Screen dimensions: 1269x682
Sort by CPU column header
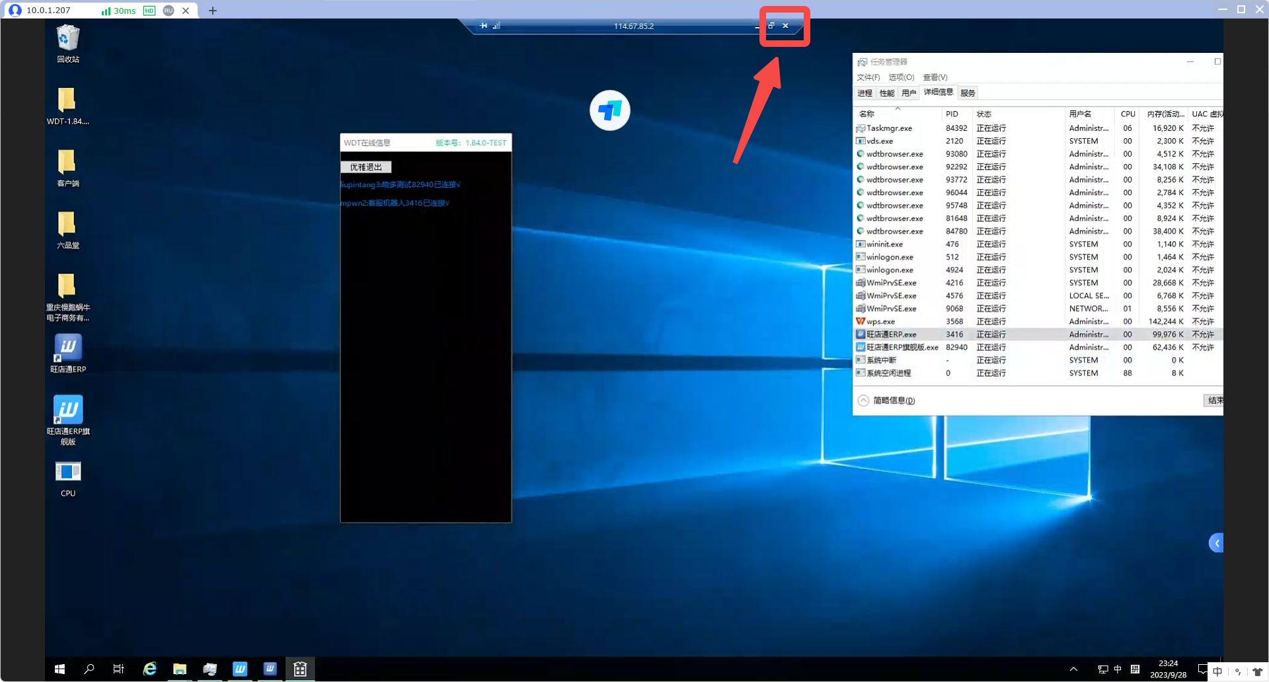(x=1128, y=114)
